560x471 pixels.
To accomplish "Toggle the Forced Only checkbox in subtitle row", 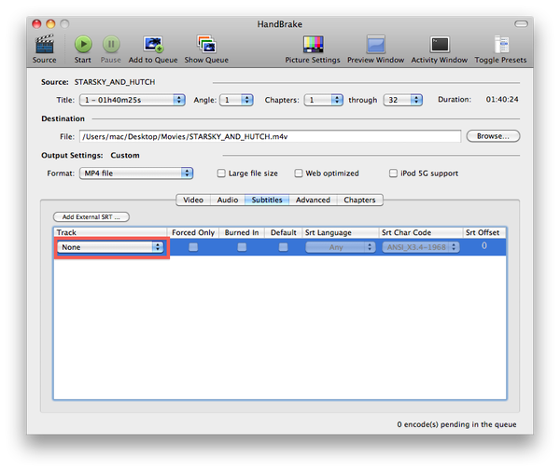I will (x=193, y=247).
